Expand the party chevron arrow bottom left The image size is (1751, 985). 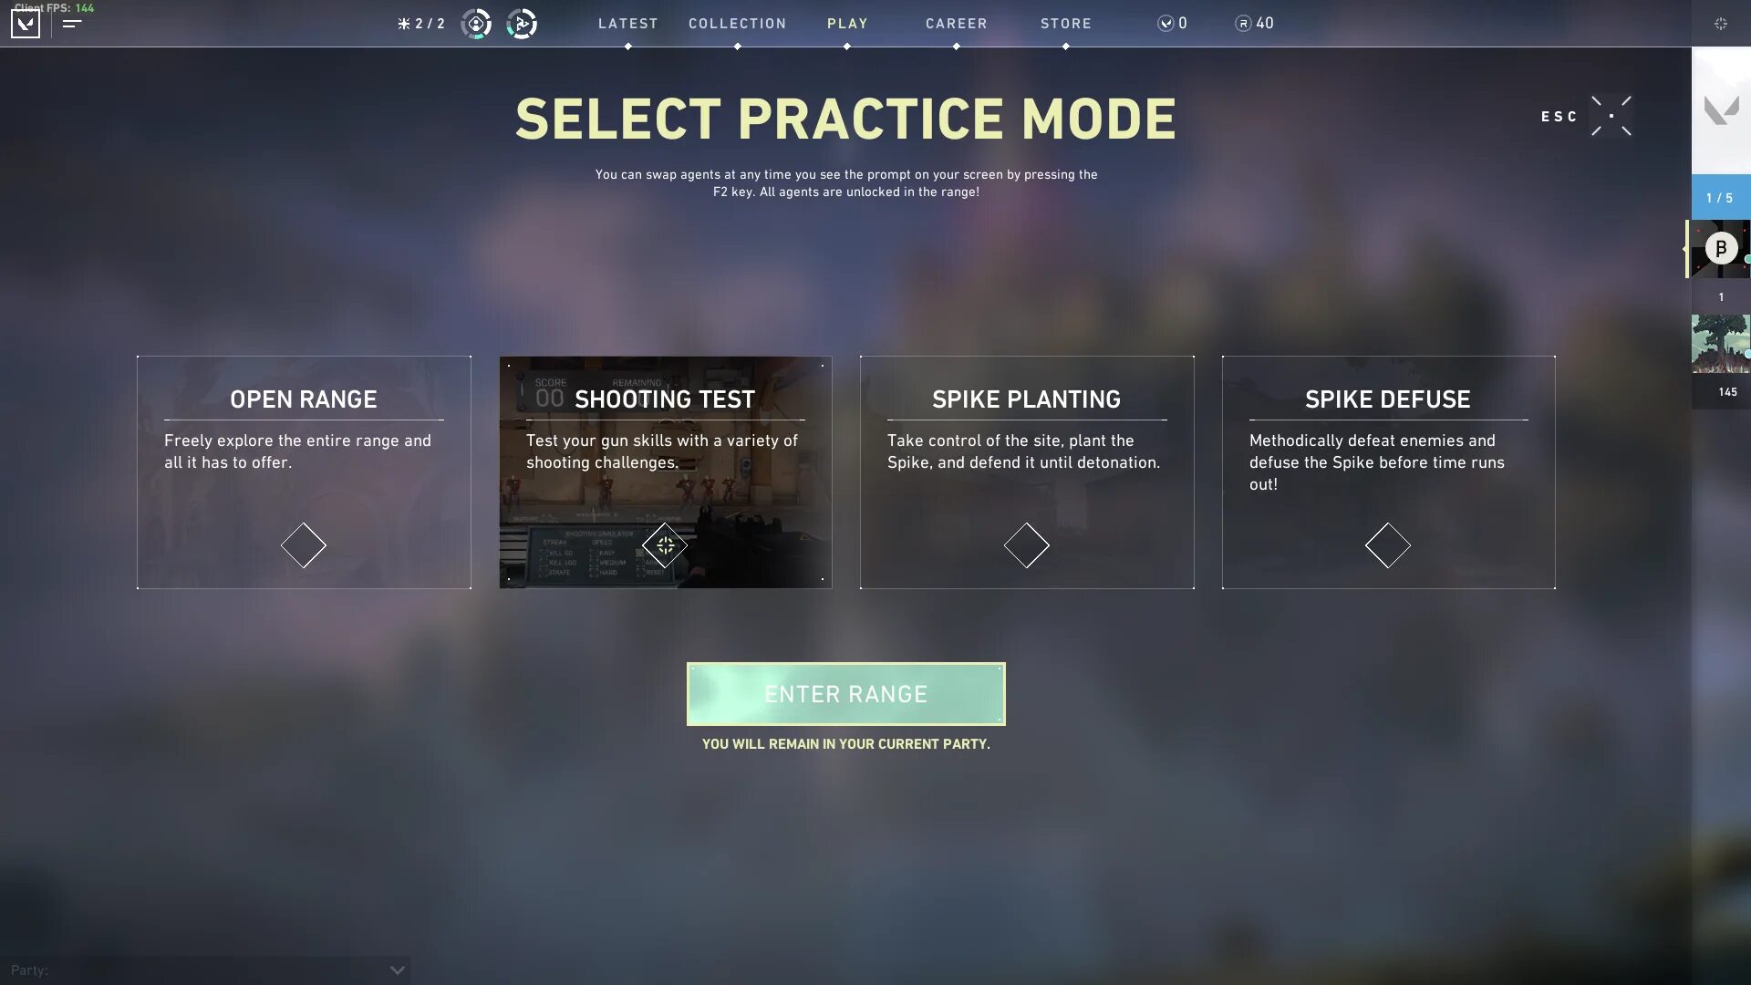396,970
